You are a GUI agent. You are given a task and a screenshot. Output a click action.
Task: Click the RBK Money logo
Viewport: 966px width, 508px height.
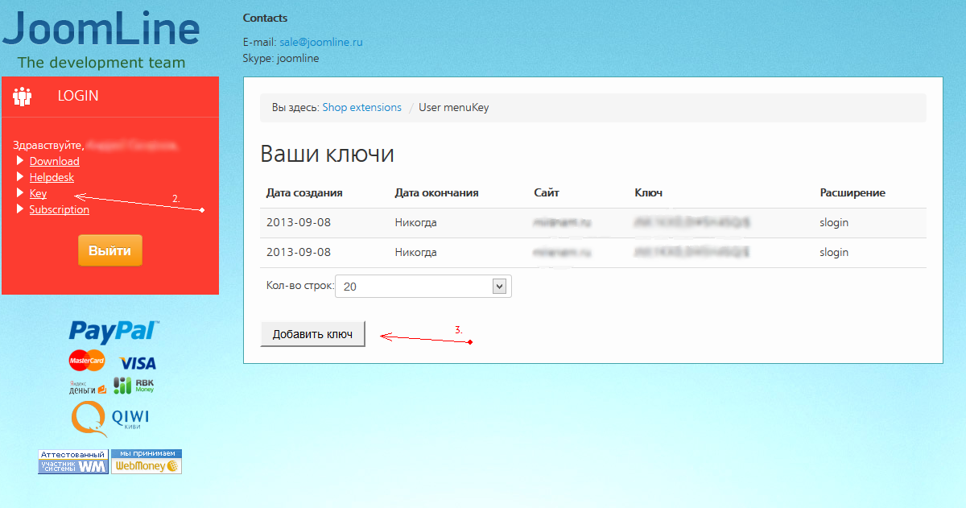(x=134, y=386)
